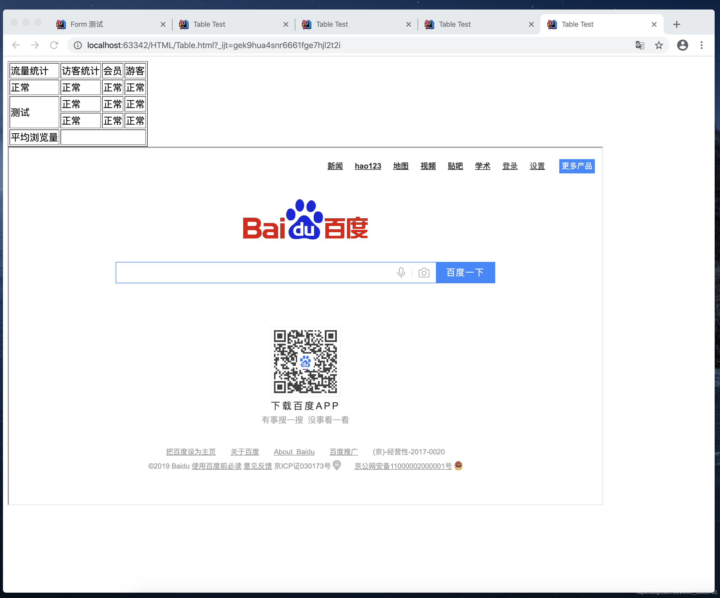Open the hao123 link

pos(367,166)
